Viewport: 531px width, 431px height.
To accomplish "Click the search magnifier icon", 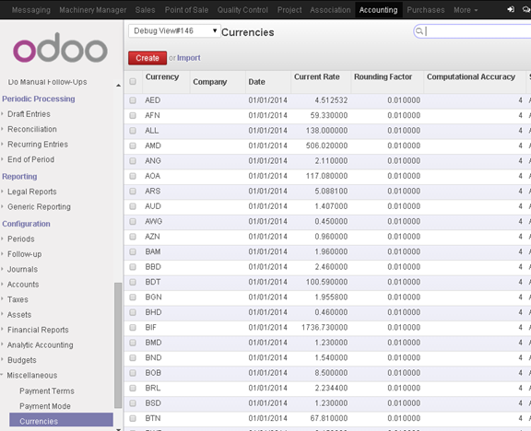I will coord(419,31).
